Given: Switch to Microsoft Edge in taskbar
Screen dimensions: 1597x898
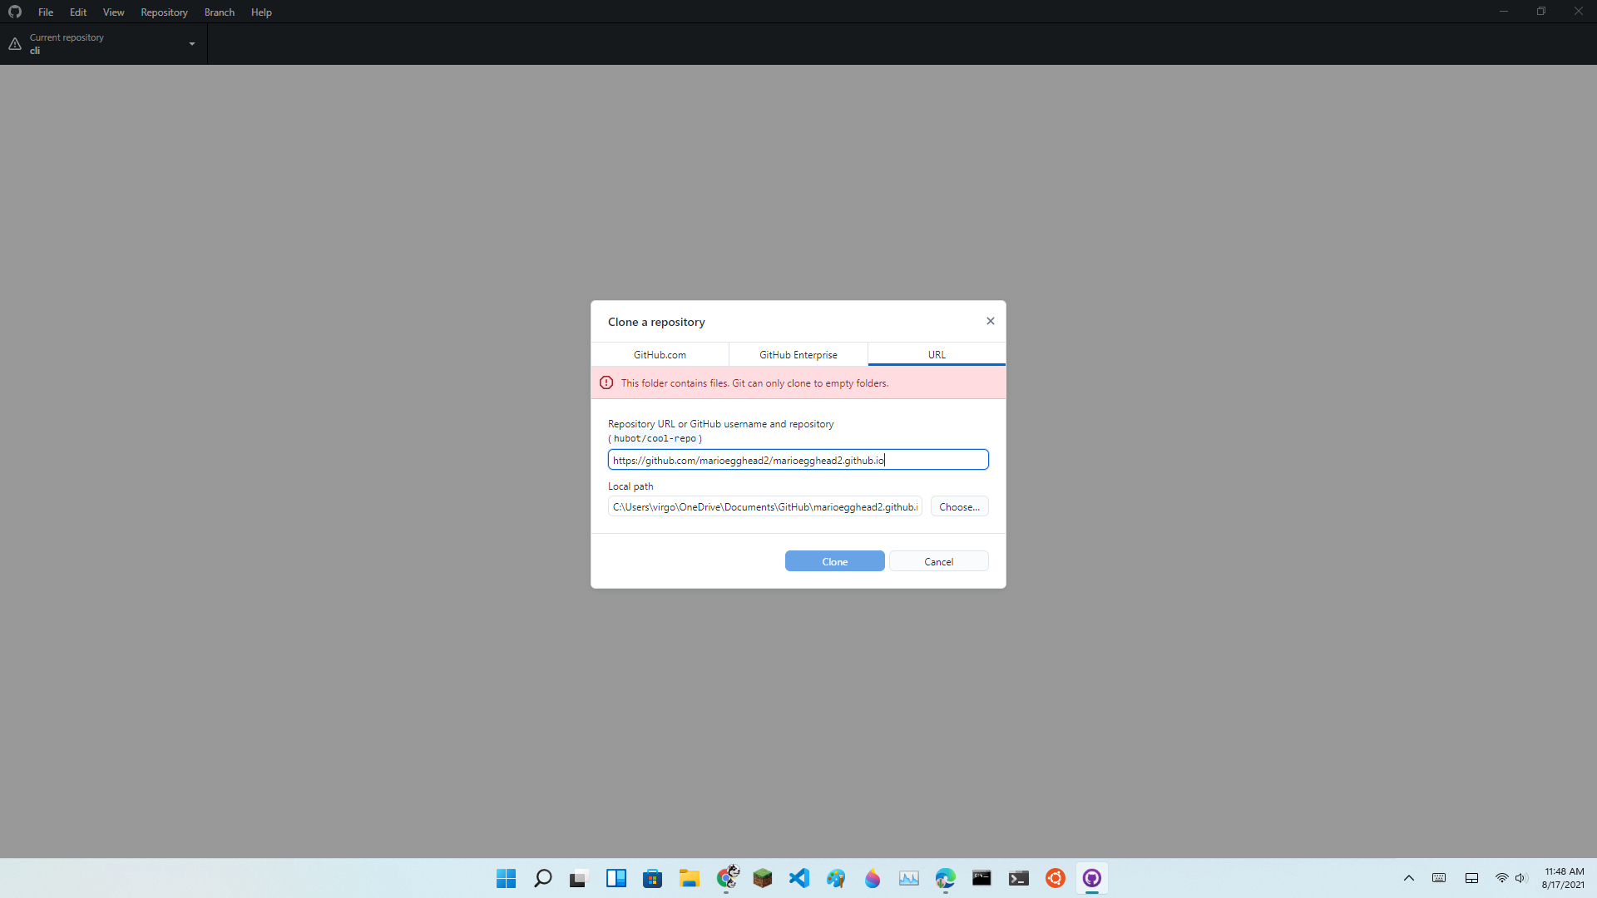Looking at the screenshot, I should 945,878.
